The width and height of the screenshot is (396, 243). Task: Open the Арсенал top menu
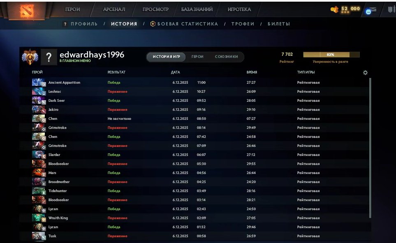coord(114,9)
